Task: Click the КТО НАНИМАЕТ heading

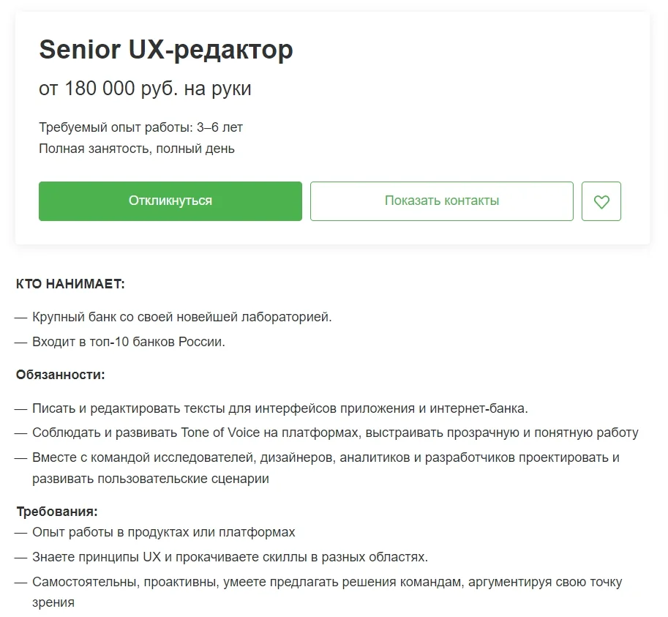Action: pyautogui.click(x=70, y=283)
